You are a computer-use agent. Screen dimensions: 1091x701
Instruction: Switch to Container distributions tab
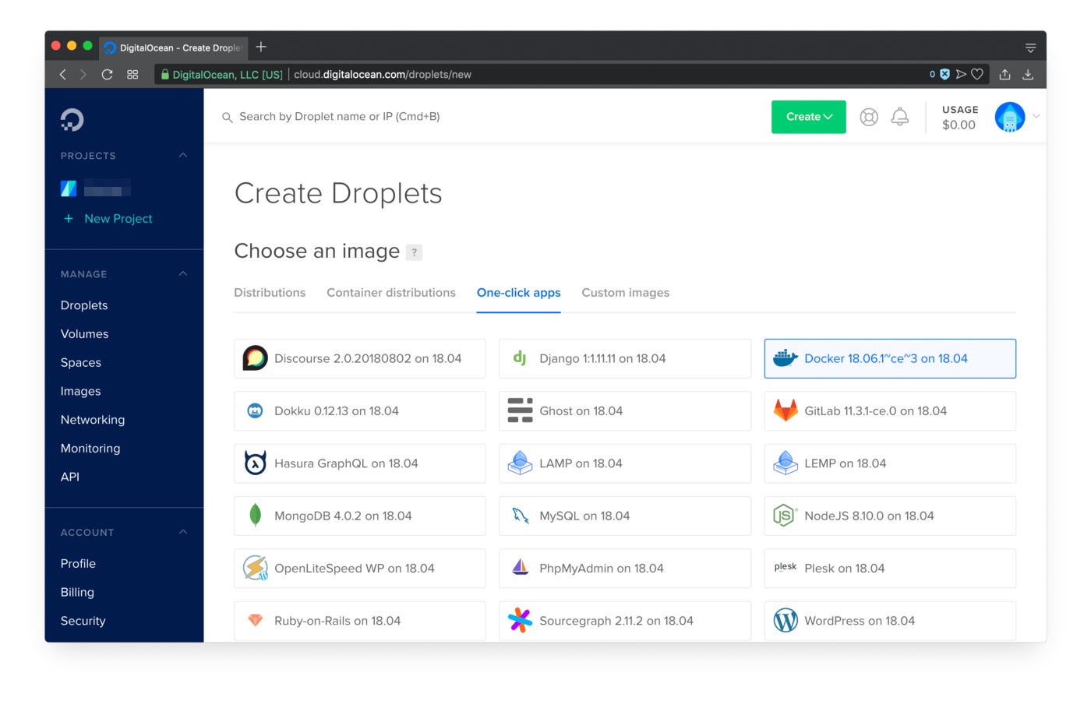(x=391, y=293)
